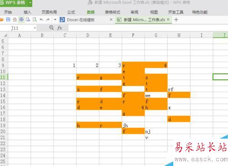Click orange cell D19 containing h
228x166 pixels.
(x=88, y=125)
